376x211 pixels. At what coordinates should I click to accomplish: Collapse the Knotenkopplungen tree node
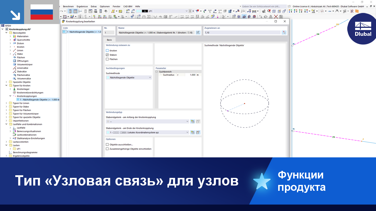(10, 96)
